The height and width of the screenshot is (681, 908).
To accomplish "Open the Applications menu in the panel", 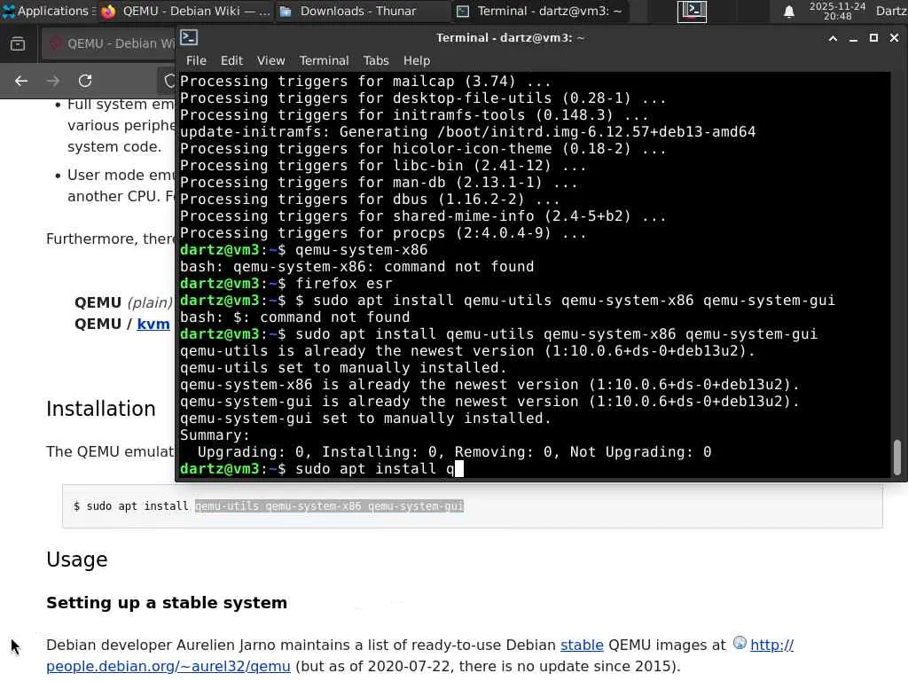I will coord(46,11).
